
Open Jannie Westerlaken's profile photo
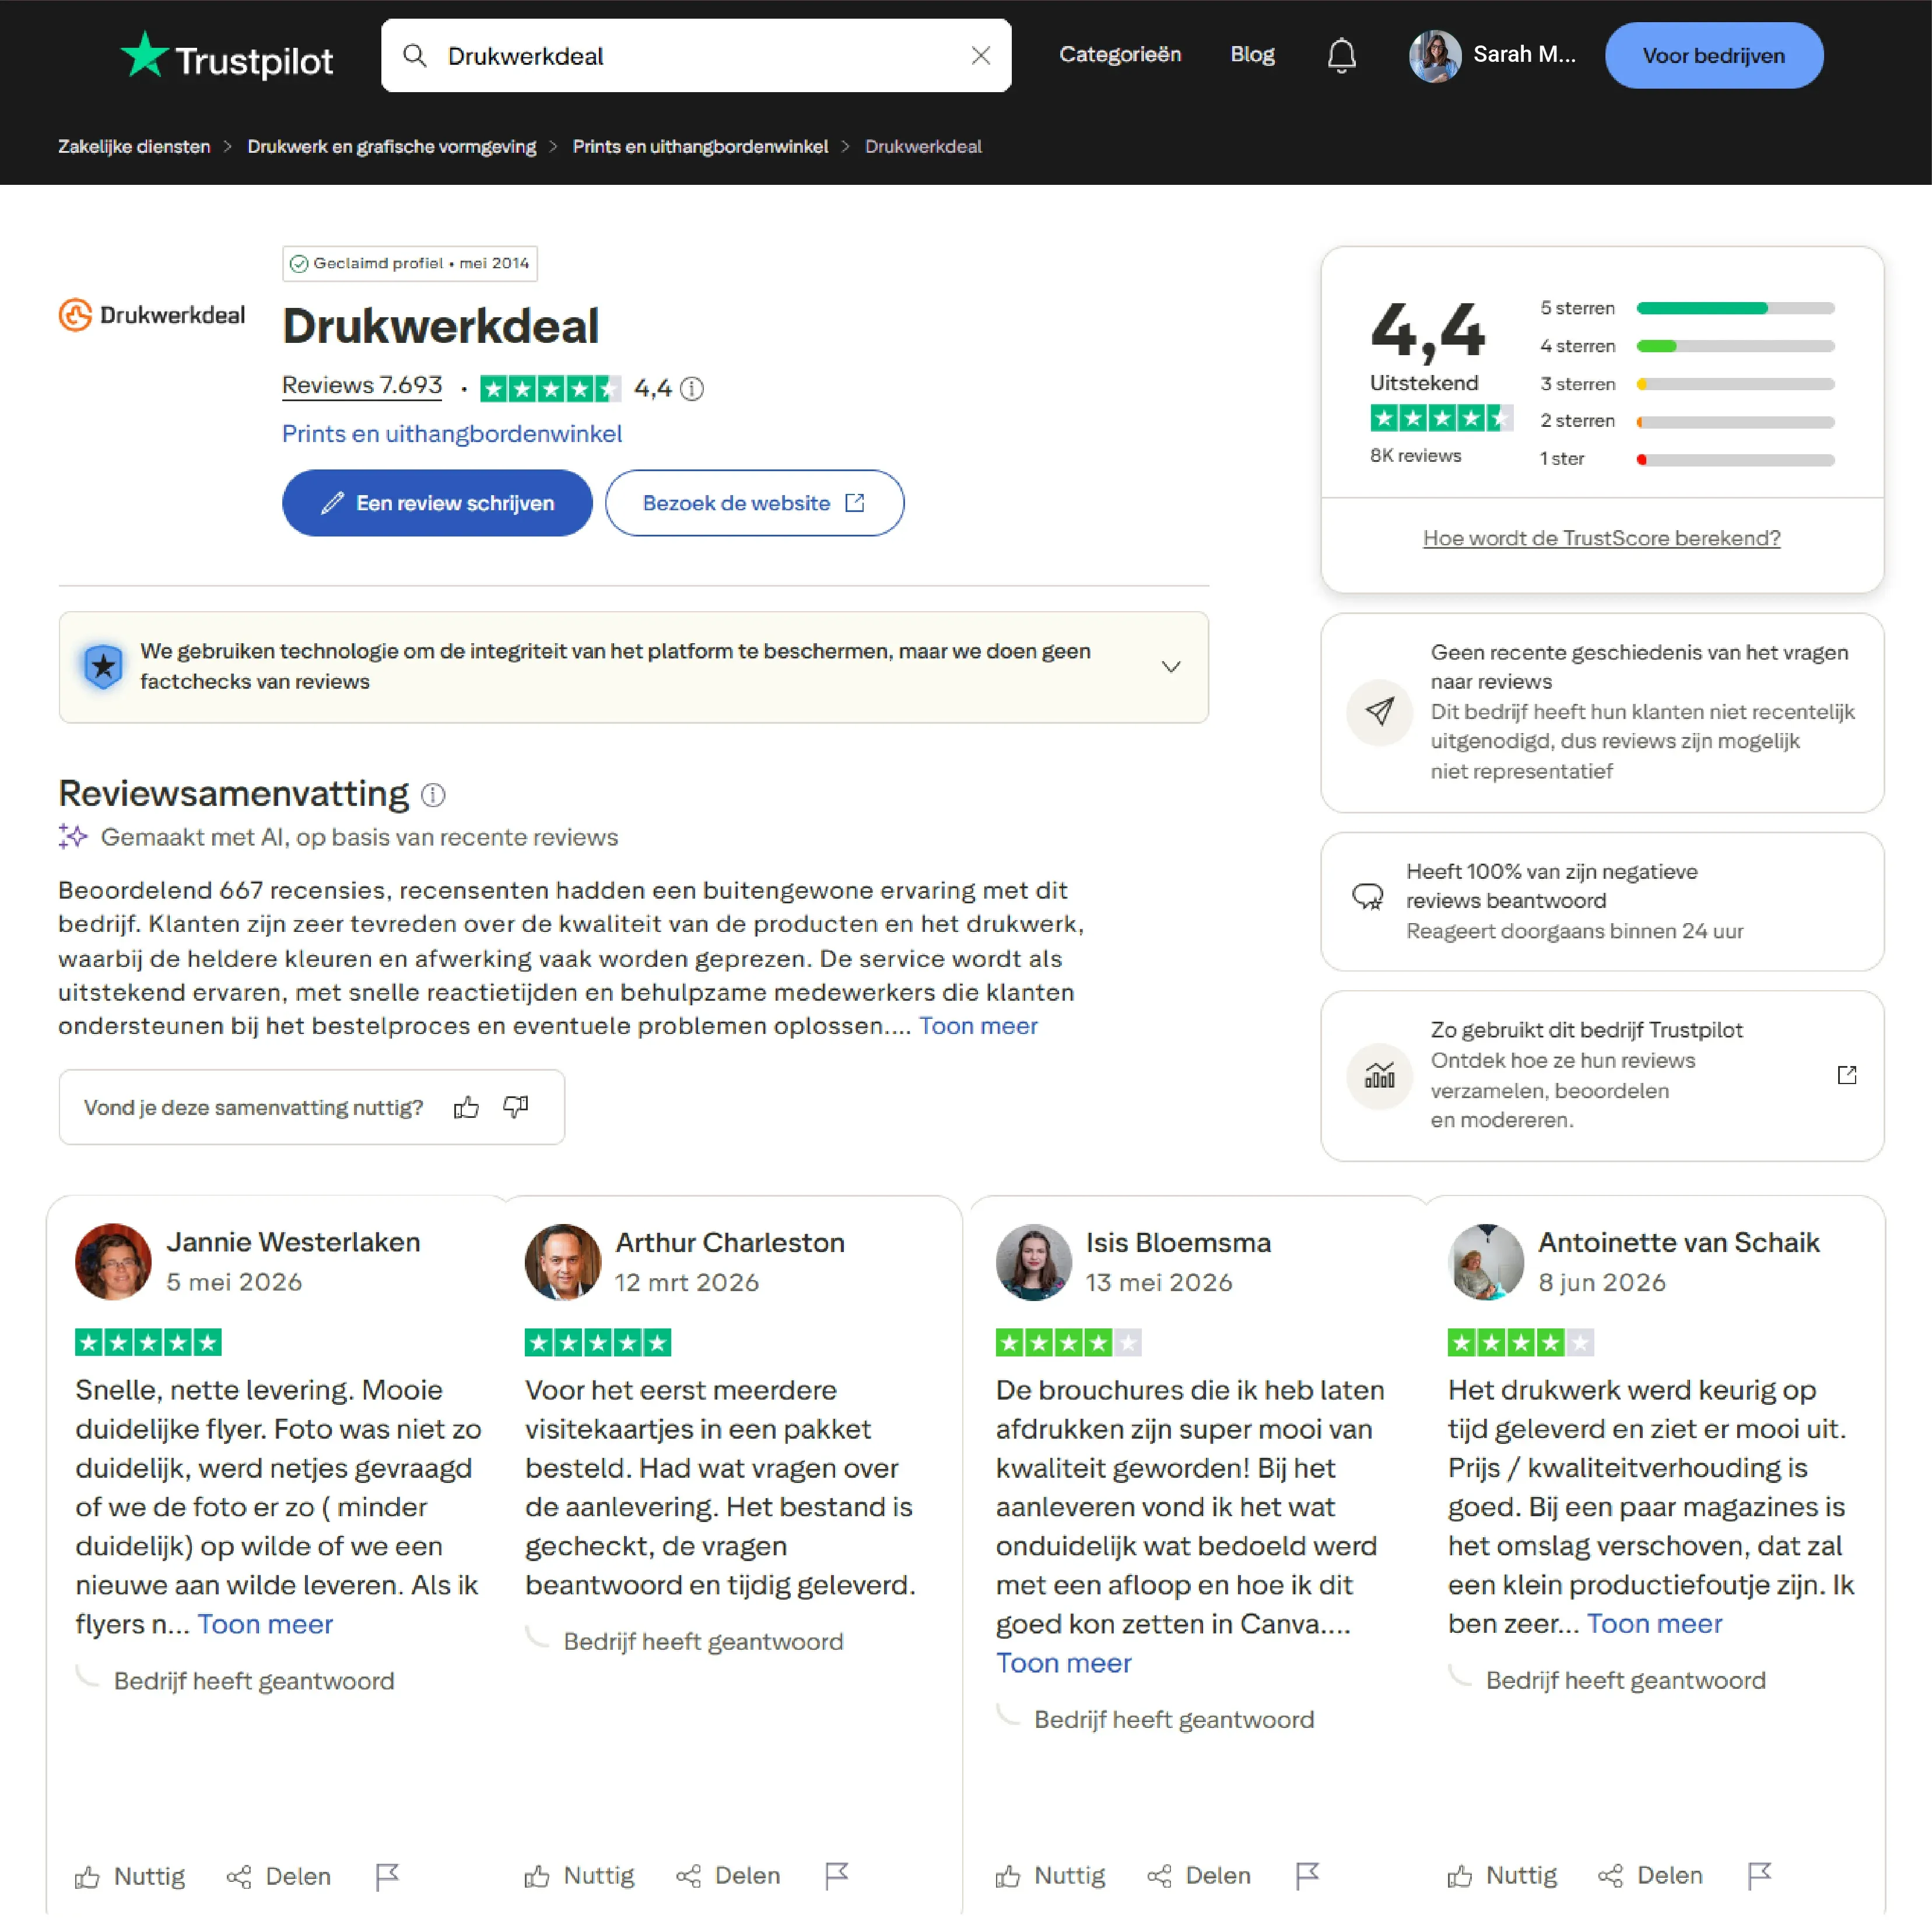[113, 1262]
